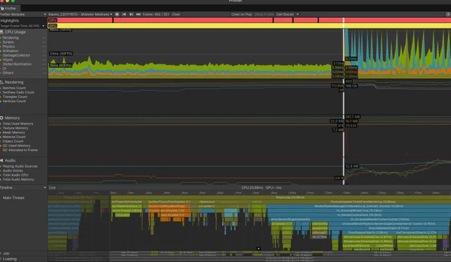Click the yellow GPU highlights bar
Image resolution: width=451 pixels, height=262 pixels.
pyautogui.click(x=249, y=26)
